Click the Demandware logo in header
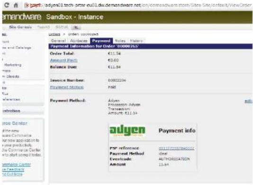 [x=22, y=17]
